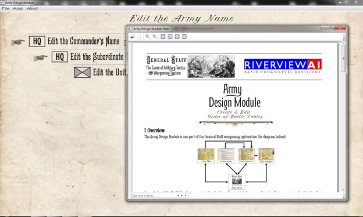Open the Army menu
The height and width of the screenshot is (217, 363).
pyautogui.click(x=18, y=9)
